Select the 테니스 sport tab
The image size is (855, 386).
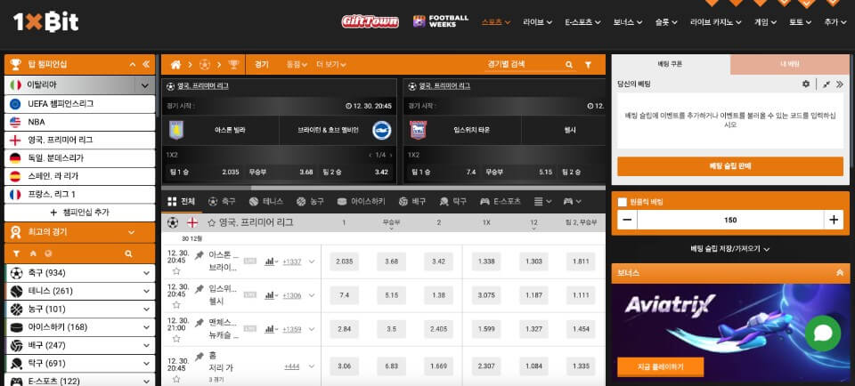click(265, 201)
